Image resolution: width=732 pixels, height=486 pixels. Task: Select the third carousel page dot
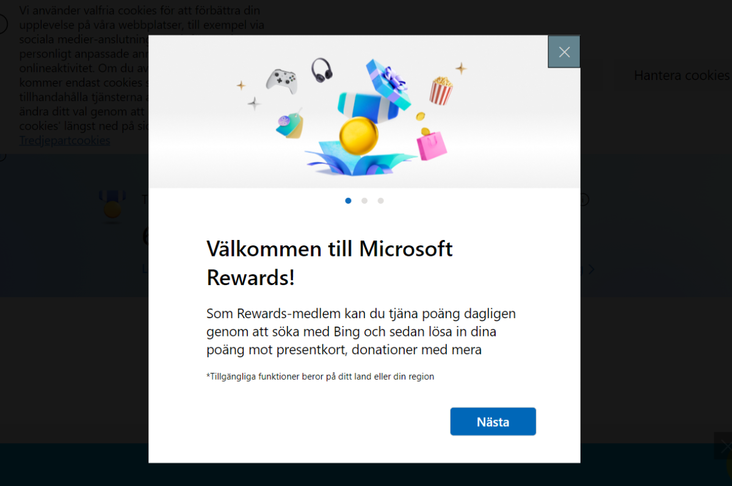click(381, 201)
